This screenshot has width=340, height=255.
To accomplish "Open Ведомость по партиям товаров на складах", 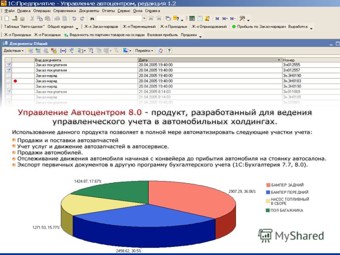I will (x=105, y=35).
